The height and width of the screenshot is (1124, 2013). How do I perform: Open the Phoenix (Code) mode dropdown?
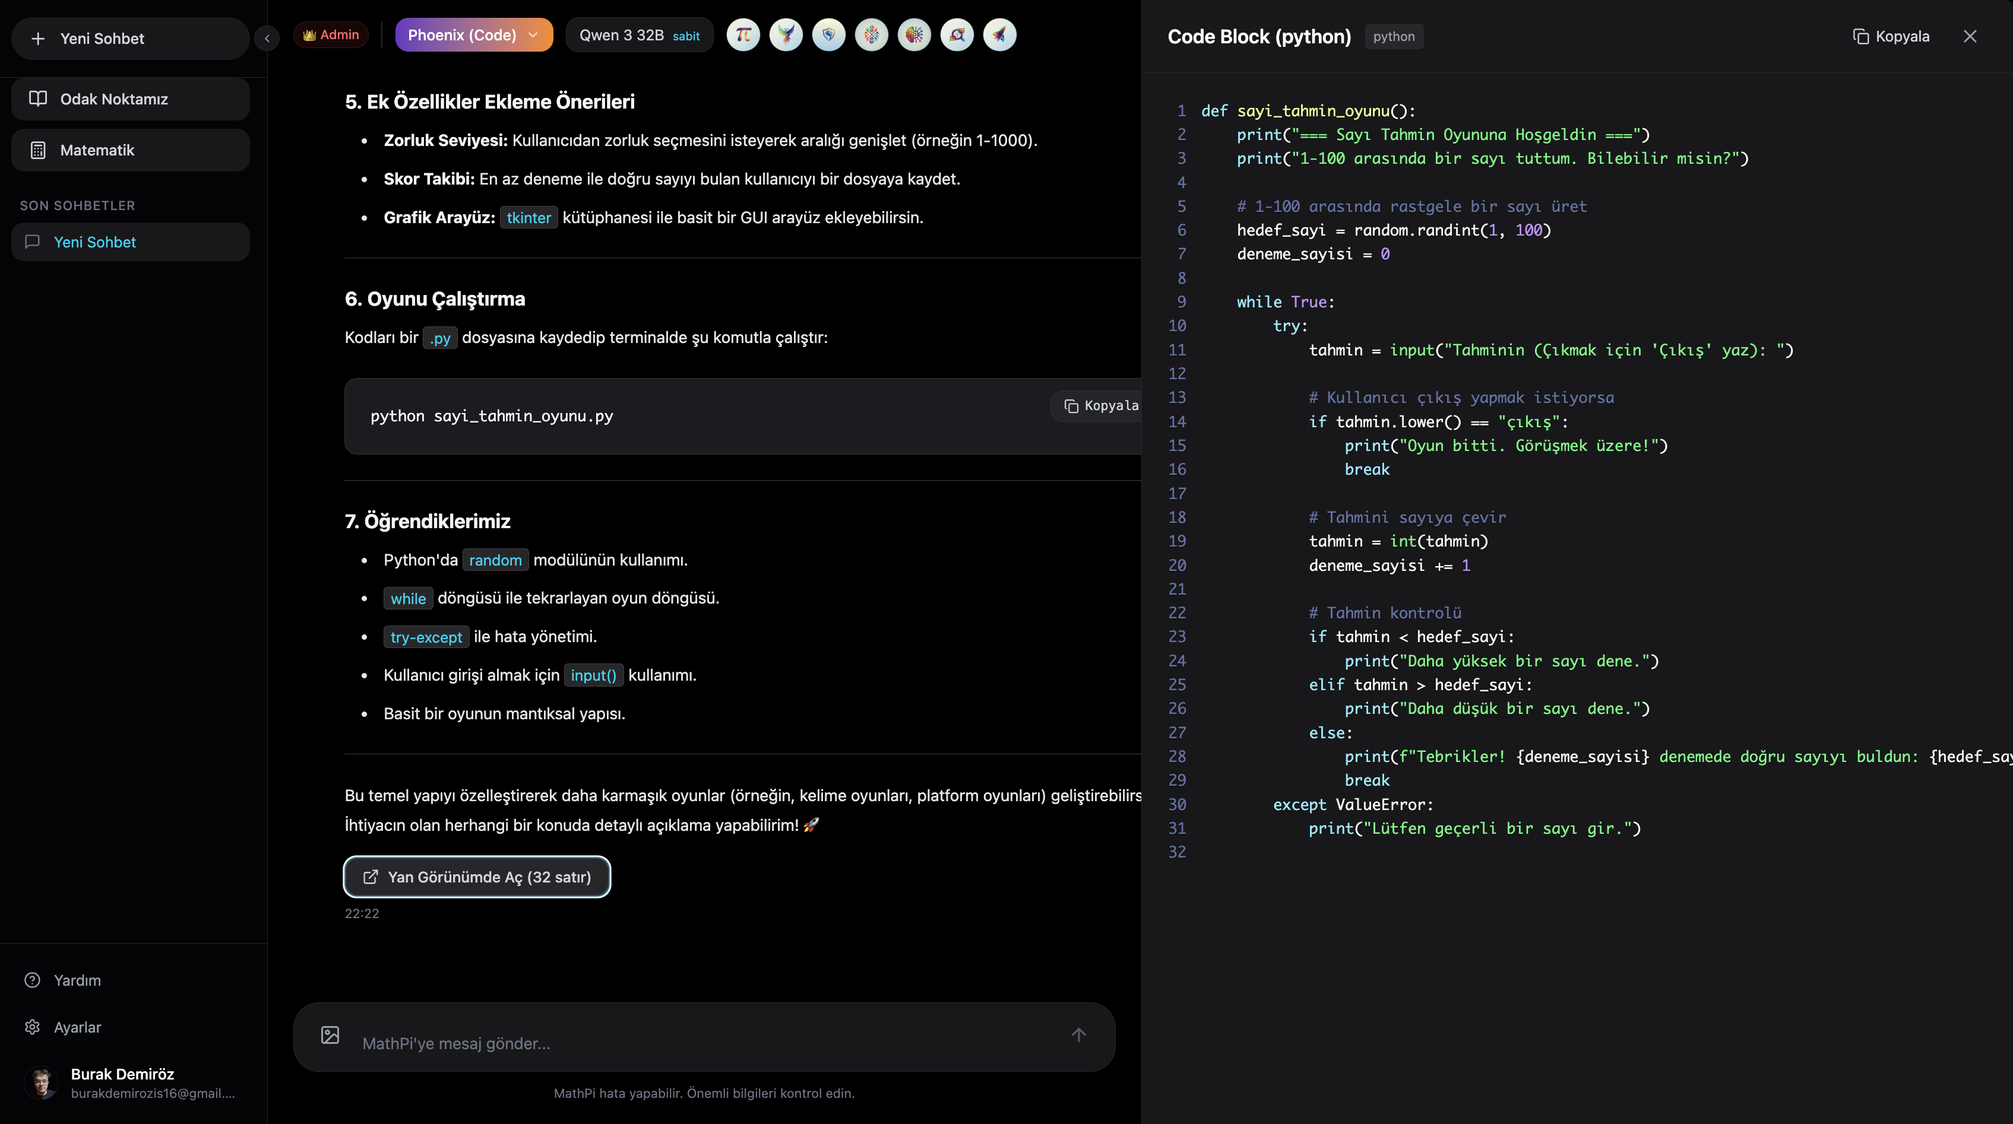[x=473, y=35]
